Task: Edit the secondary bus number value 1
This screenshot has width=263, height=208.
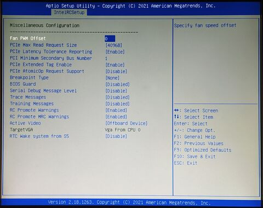Action: point(106,58)
